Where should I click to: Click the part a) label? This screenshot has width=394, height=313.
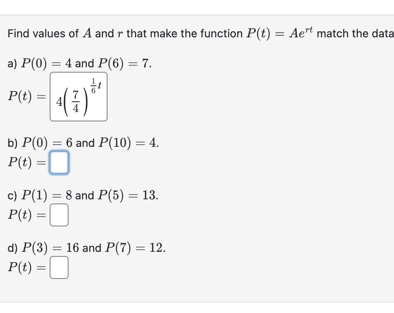click(x=12, y=63)
